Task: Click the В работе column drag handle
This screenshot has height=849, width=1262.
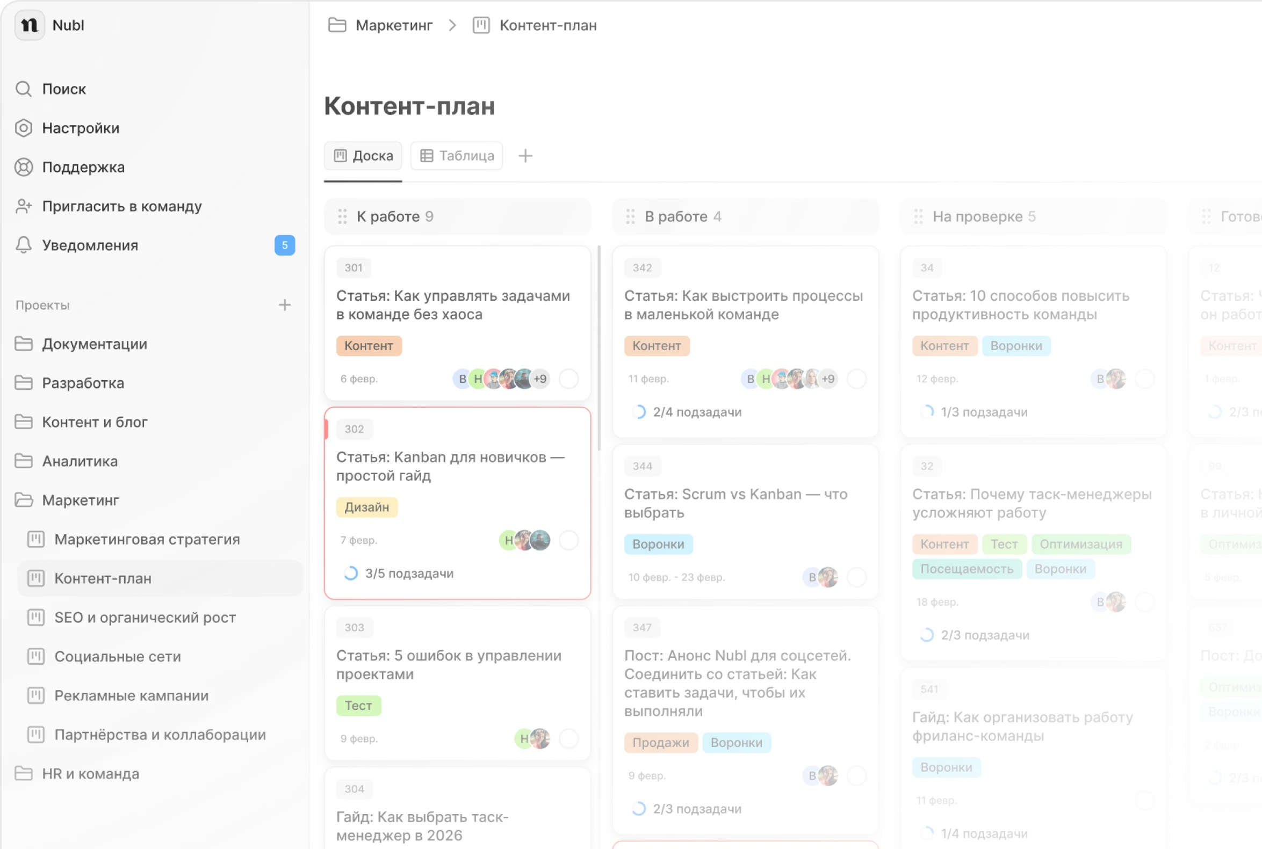Action: click(x=630, y=216)
